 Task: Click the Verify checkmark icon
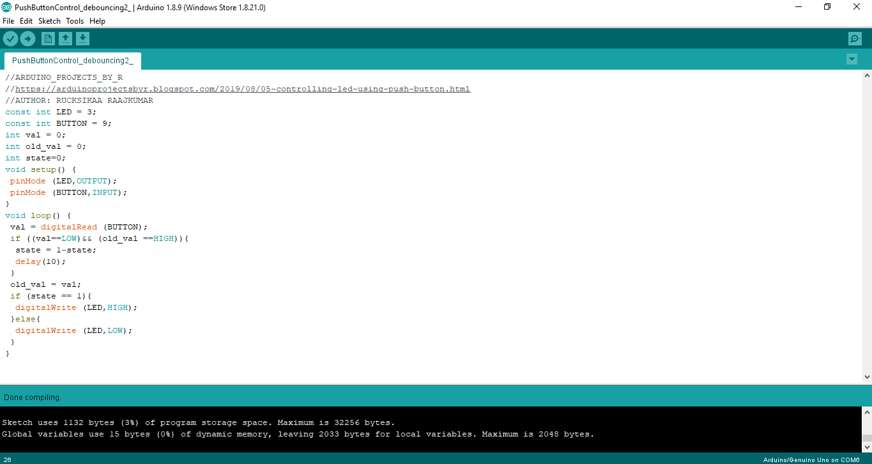(x=10, y=38)
